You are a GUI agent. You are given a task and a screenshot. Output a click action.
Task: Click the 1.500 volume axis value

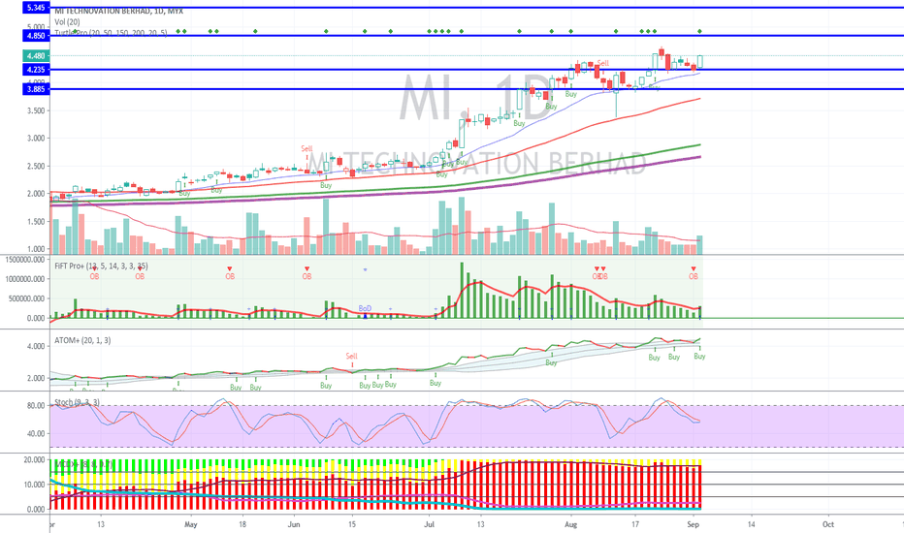click(x=36, y=221)
